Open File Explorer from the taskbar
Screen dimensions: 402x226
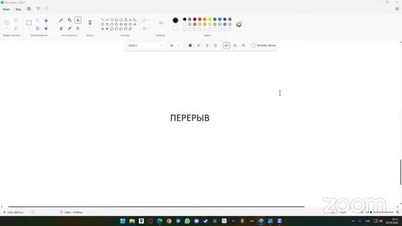point(132,221)
